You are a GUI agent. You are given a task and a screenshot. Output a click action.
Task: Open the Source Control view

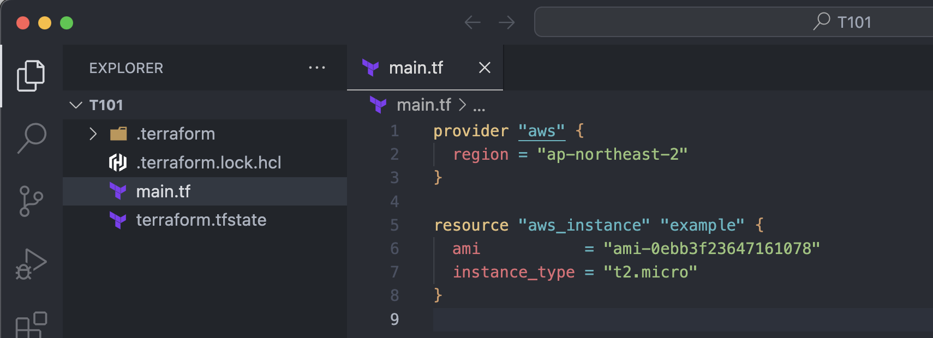[x=31, y=201]
